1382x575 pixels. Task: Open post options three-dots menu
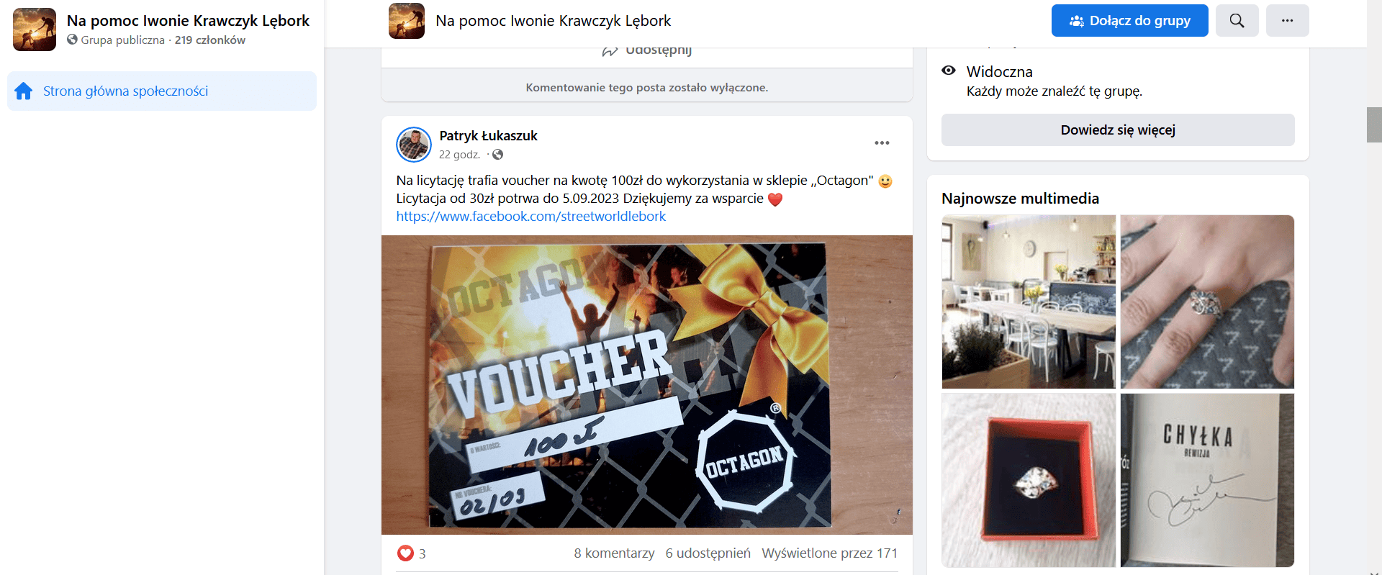coord(882,143)
